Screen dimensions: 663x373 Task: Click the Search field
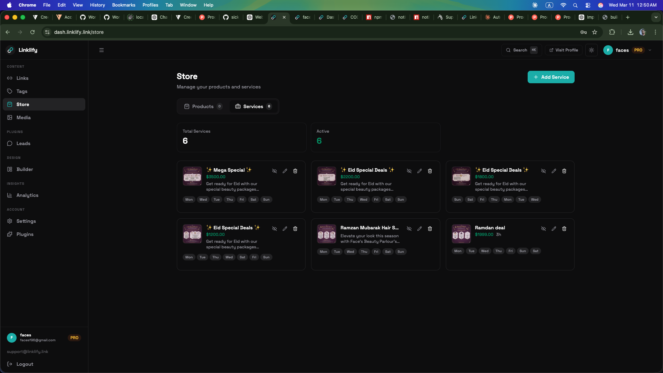point(521,50)
